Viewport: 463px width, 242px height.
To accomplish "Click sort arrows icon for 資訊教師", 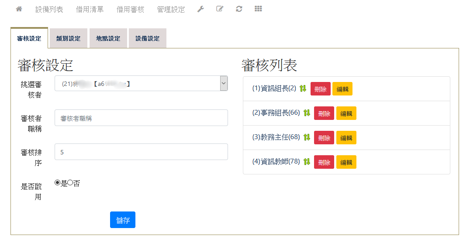I will tap(307, 162).
